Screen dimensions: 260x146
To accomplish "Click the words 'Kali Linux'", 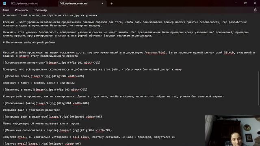I will tap(81, 137).
